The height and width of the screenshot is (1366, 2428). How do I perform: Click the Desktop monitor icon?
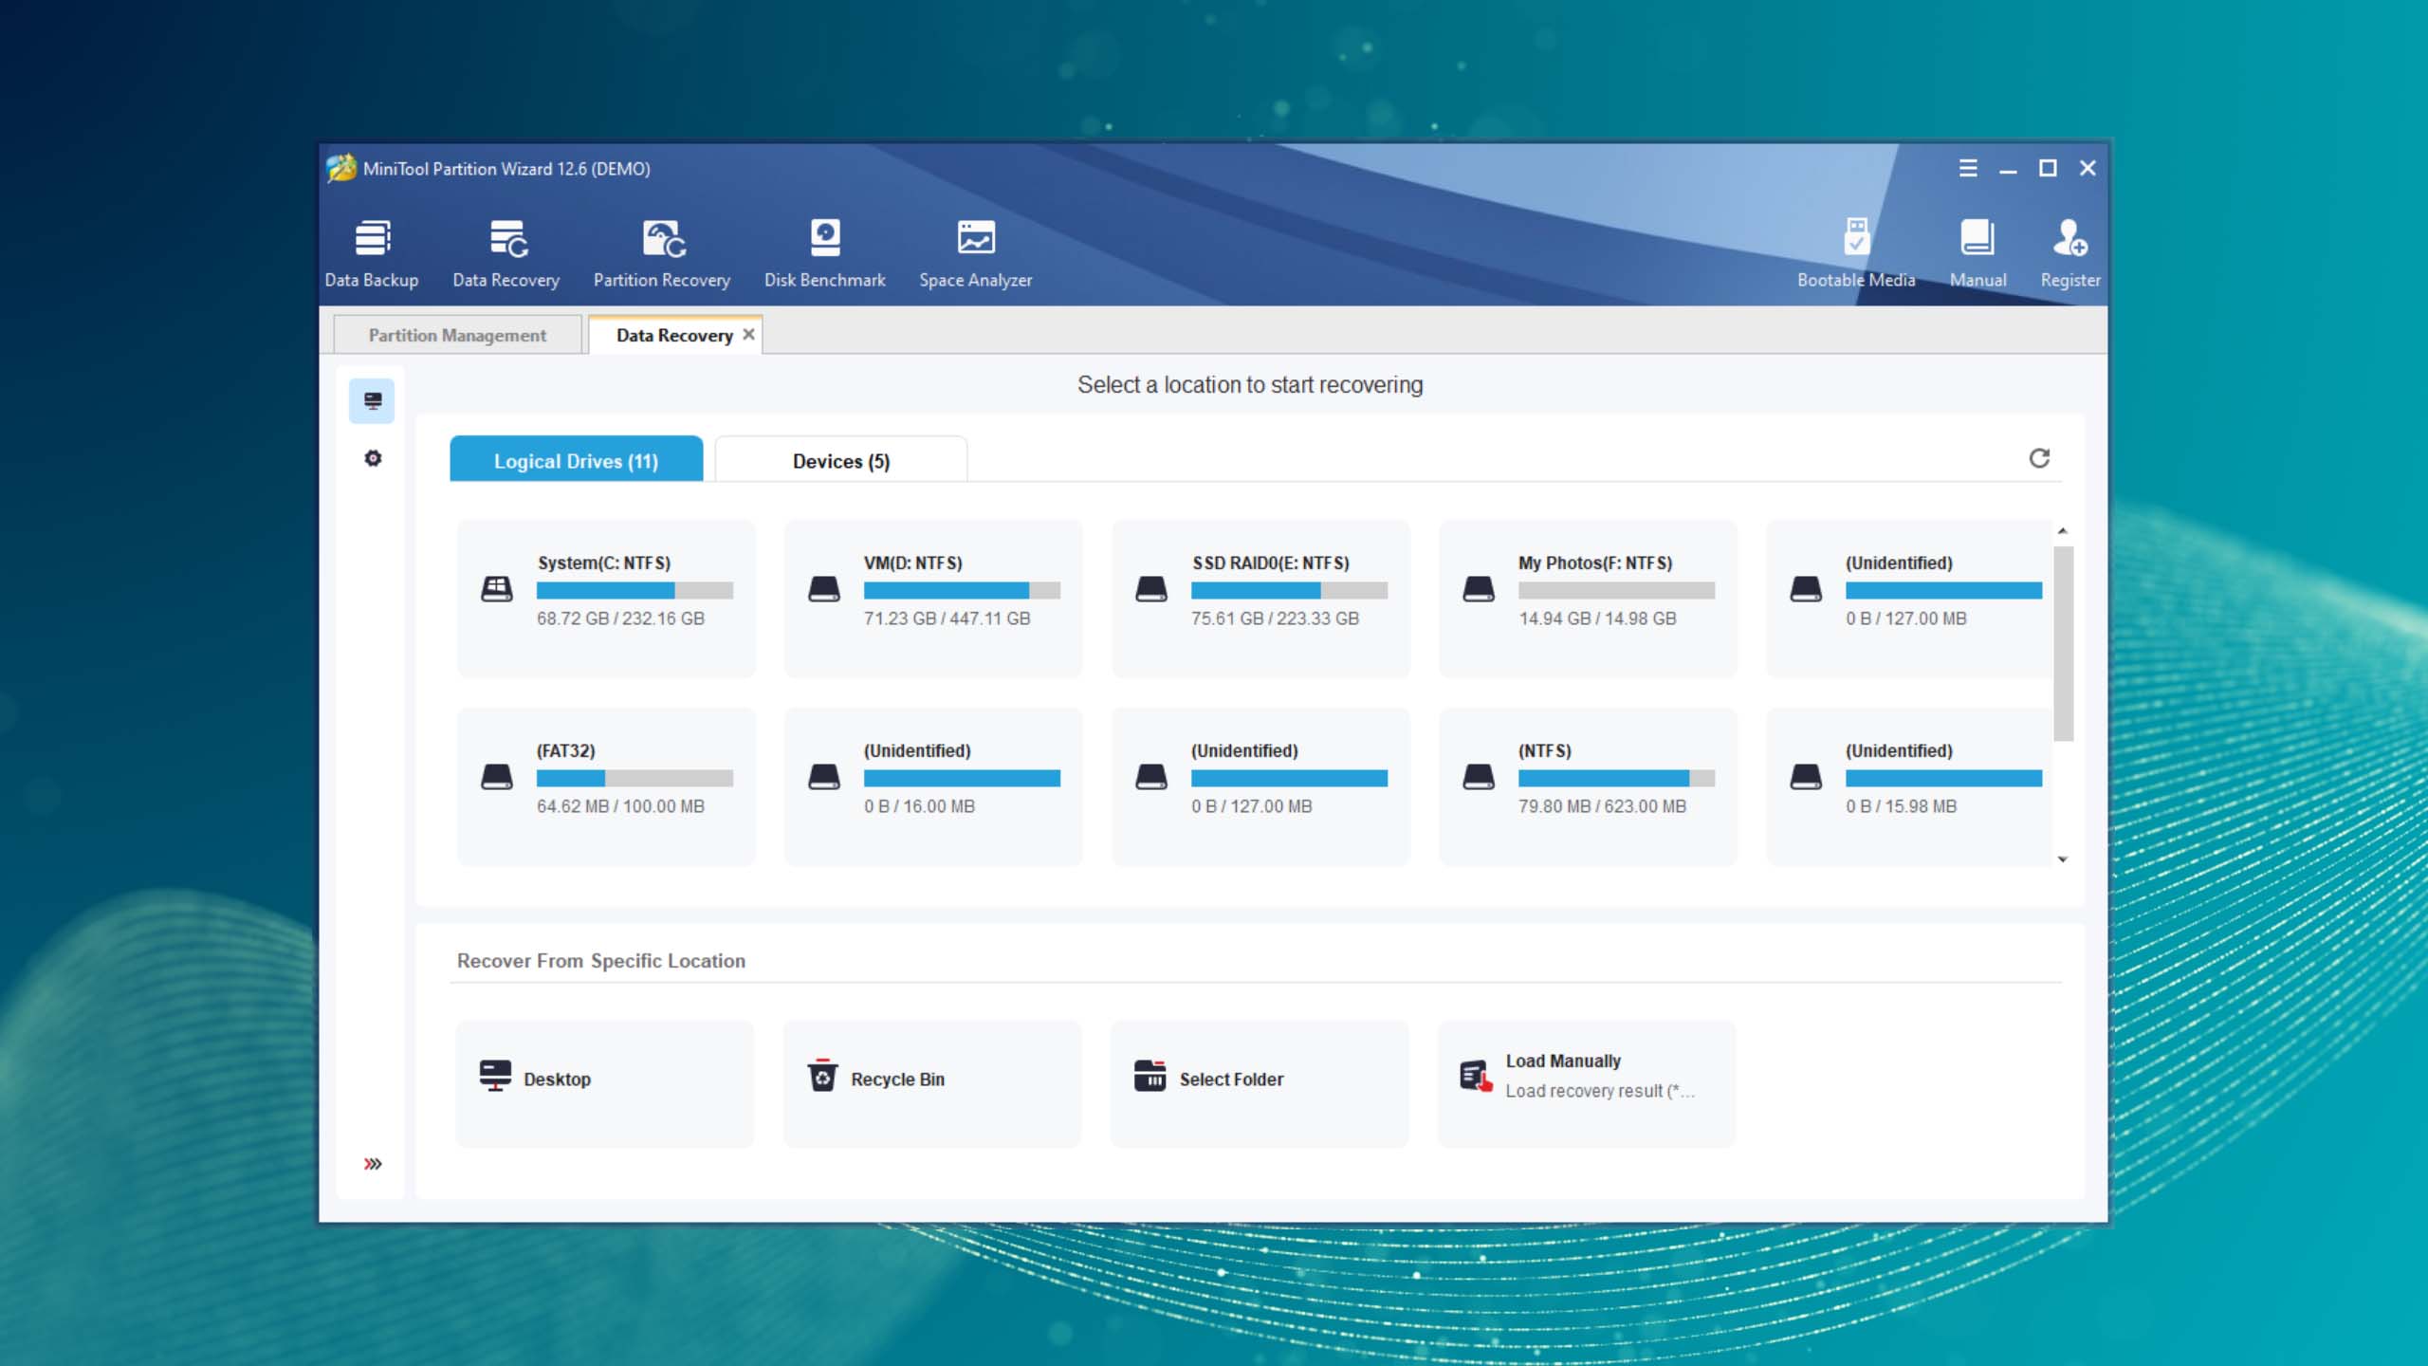click(x=495, y=1076)
